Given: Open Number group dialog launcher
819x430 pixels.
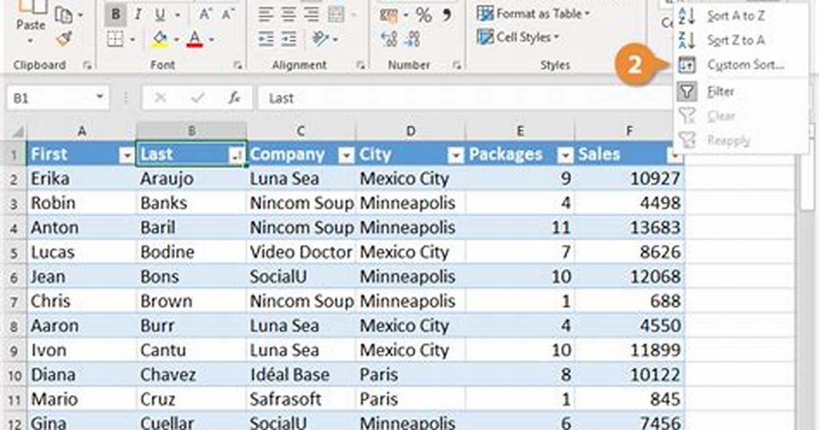Looking at the screenshot, I should click(457, 65).
